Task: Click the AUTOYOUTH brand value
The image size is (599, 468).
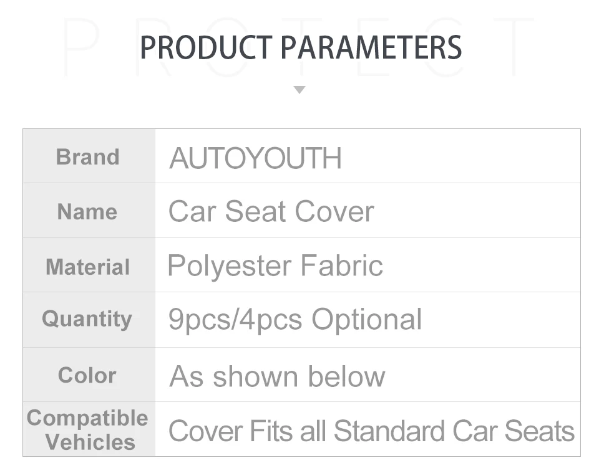Action: pos(255,158)
